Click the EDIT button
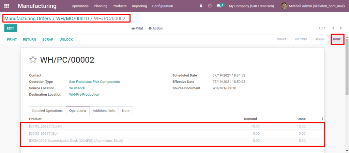349x153 pixels. [x=11, y=28]
